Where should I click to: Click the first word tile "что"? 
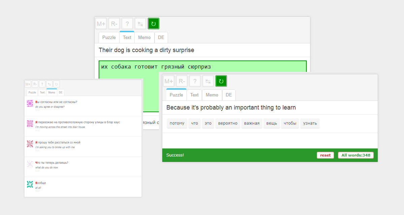click(195, 123)
